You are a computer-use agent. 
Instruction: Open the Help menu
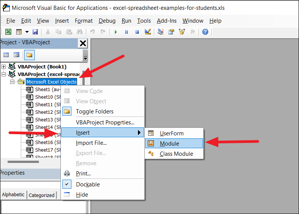point(215,20)
